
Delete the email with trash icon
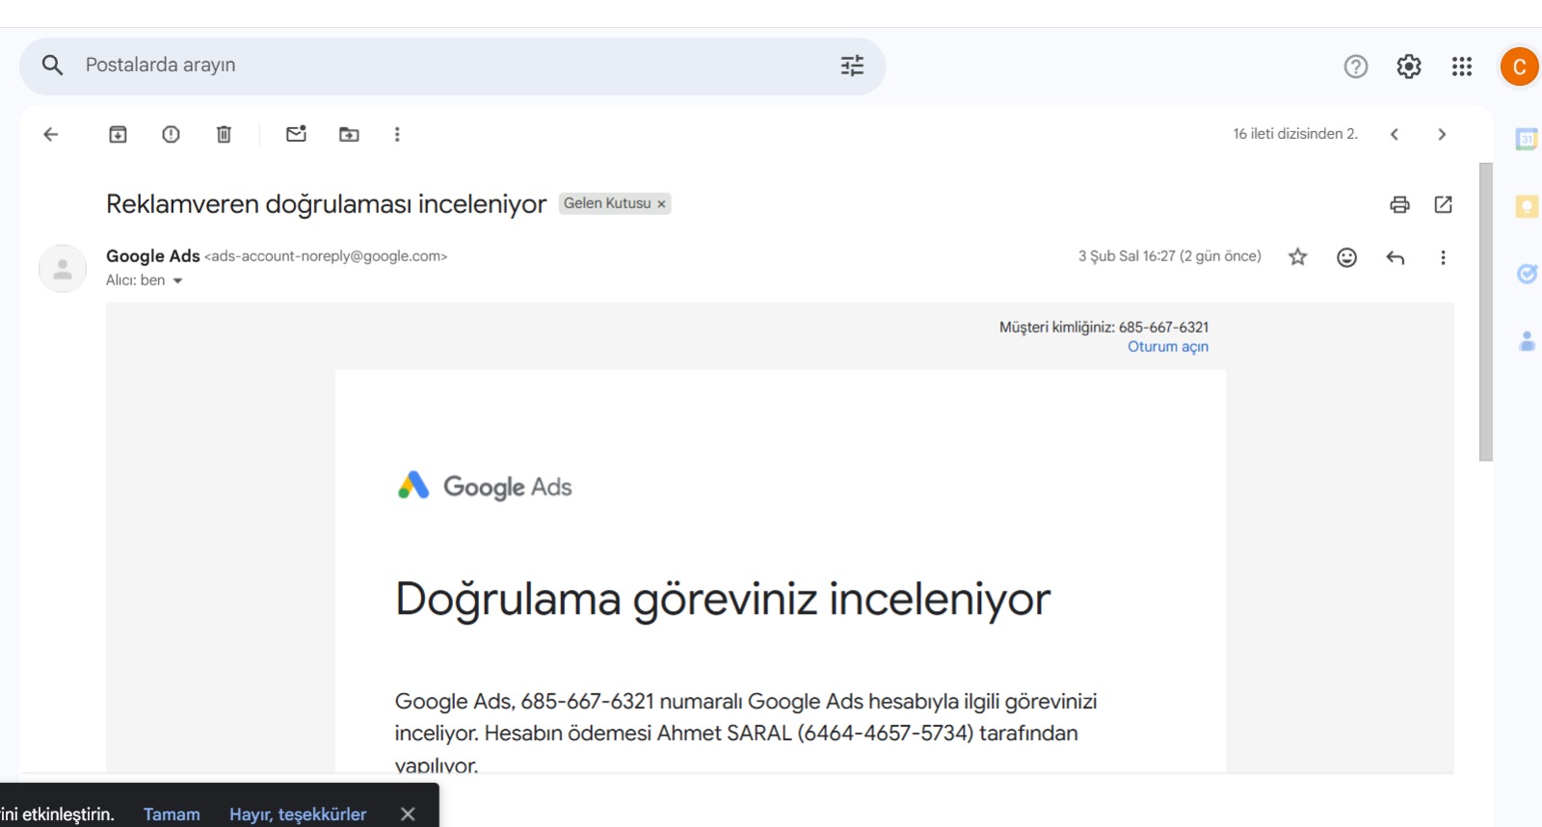[224, 134]
